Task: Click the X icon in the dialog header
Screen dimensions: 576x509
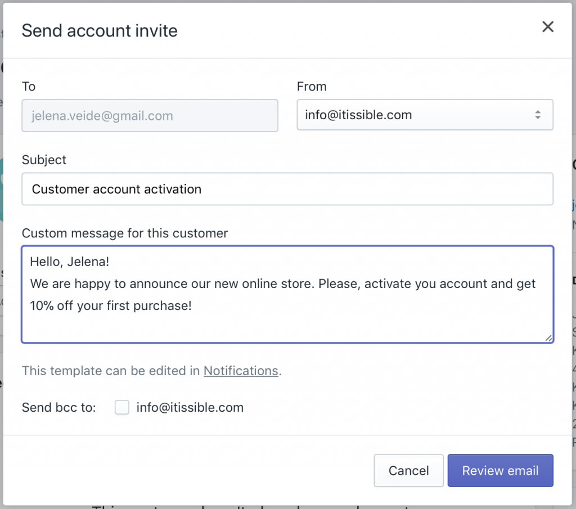Action: pos(548,26)
